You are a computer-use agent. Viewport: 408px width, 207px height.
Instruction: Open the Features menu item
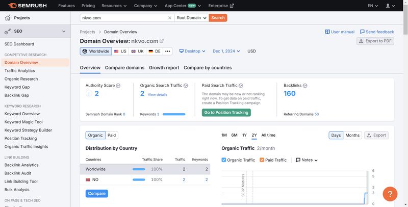click(66, 6)
